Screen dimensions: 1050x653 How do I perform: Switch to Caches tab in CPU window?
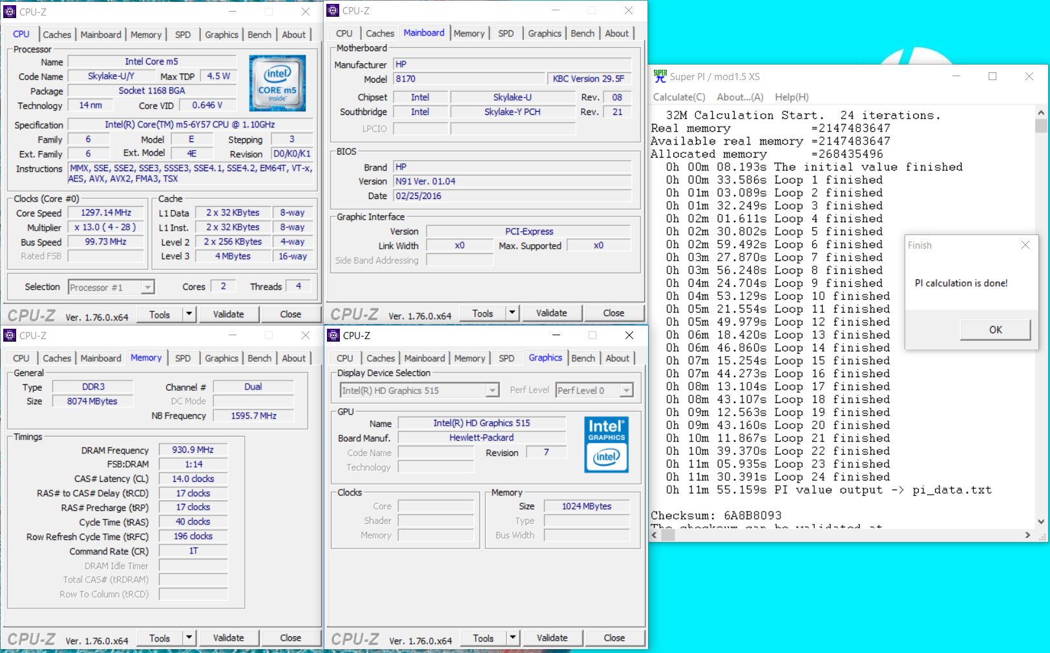pos(57,34)
